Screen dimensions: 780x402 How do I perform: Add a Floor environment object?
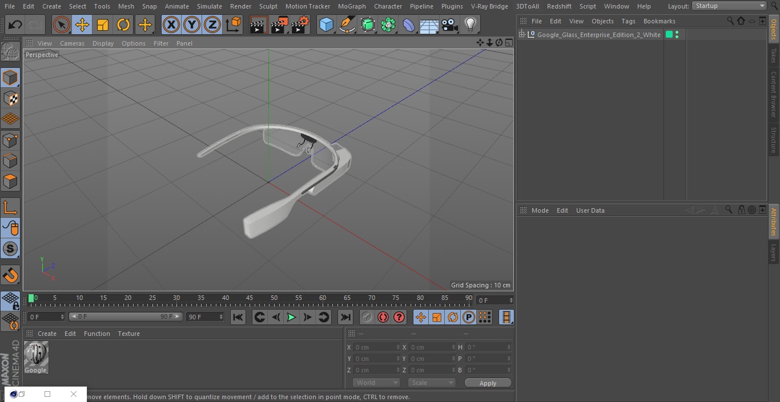429,25
